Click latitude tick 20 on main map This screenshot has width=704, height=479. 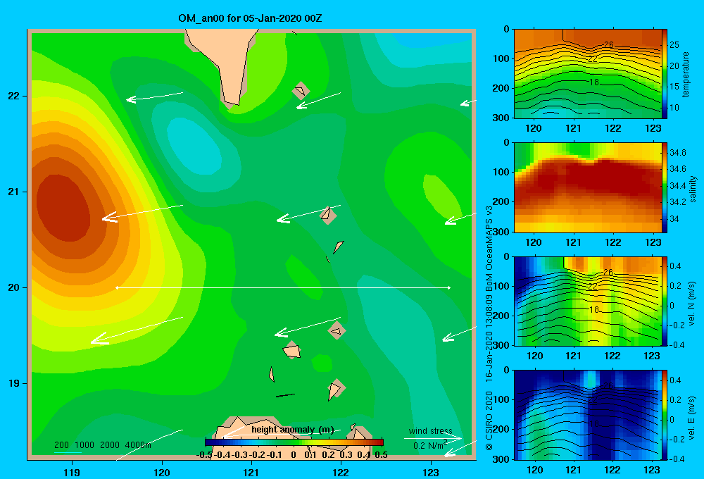click(14, 287)
